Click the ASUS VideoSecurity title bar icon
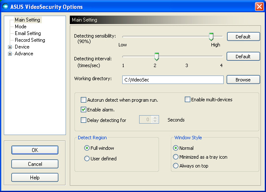The width and height of the screenshot is (266, 192). pyautogui.click(x=5, y=7)
